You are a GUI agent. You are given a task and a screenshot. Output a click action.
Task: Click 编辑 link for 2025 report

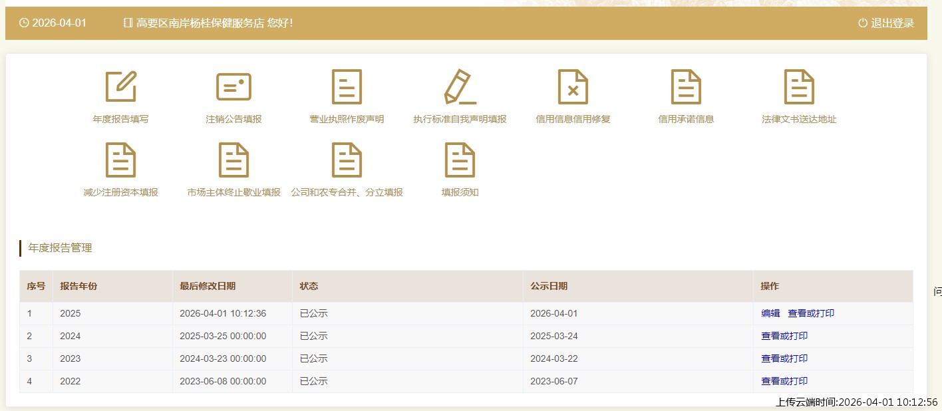tap(770, 313)
